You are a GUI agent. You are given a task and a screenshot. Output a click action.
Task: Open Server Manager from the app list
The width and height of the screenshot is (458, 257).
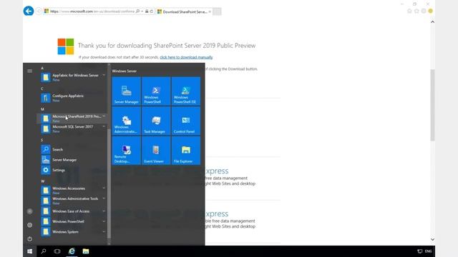coord(72,160)
